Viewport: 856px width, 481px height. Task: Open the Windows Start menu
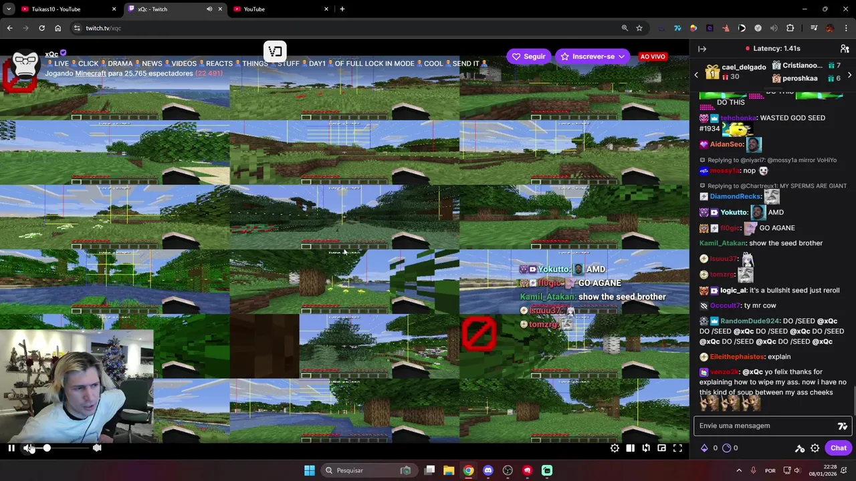coord(309,470)
